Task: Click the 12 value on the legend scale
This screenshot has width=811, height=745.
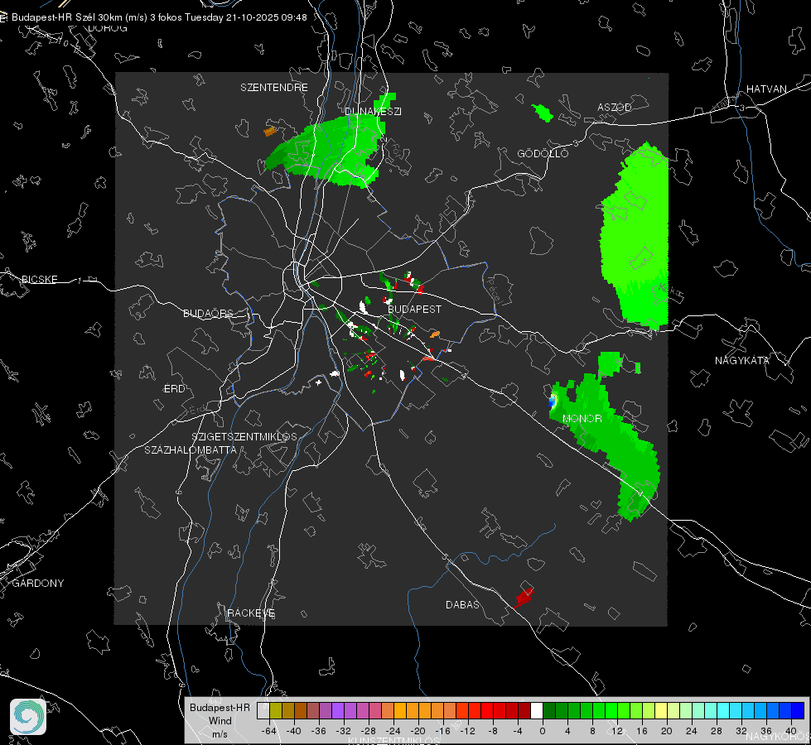Action: click(617, 731)
